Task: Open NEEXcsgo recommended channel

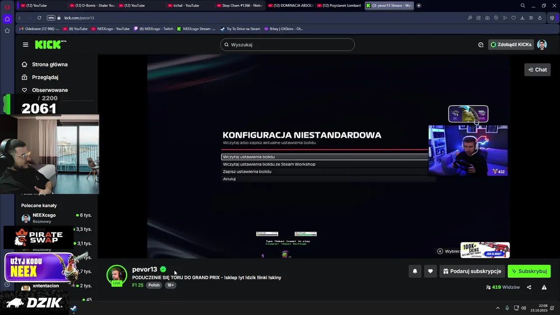Action: coord(56,217)
